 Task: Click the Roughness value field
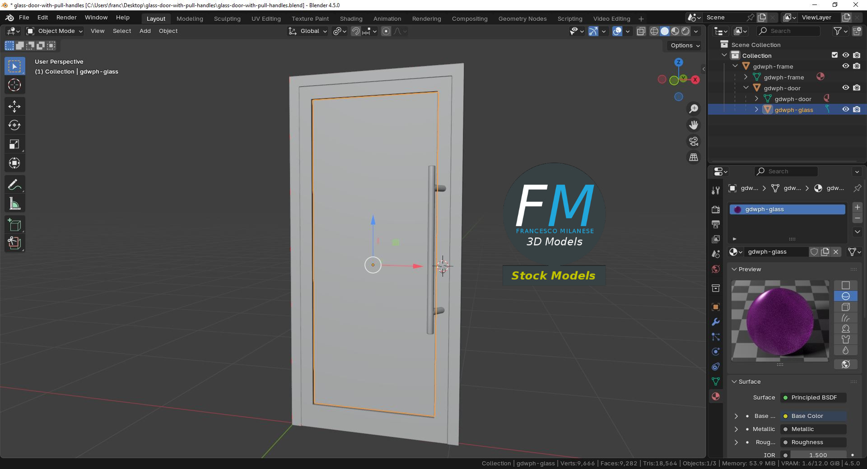[x=813, y=442]
